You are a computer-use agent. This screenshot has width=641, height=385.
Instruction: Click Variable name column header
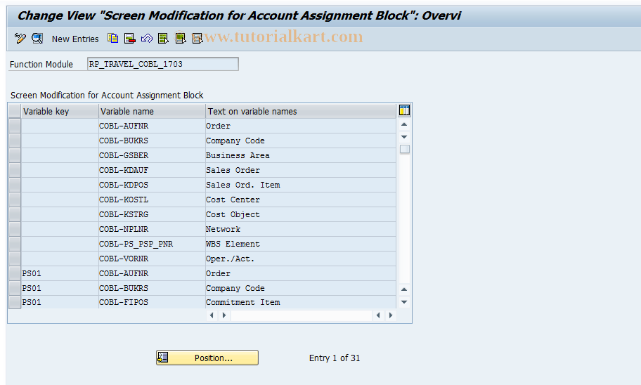(x=152, y=111)
